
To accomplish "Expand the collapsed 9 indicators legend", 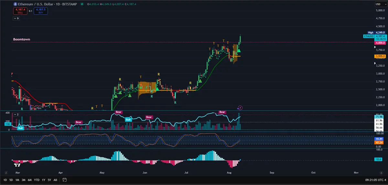I will (16, 18).
